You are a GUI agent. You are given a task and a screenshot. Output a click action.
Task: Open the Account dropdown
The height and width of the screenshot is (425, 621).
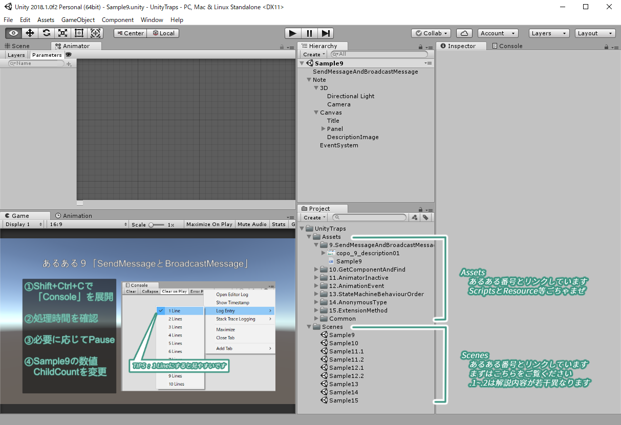coord(498,33)
